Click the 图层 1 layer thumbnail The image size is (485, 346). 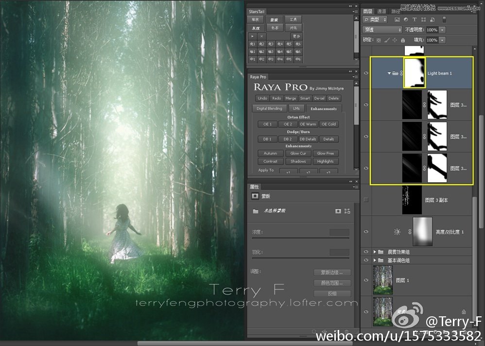(382, 280)
